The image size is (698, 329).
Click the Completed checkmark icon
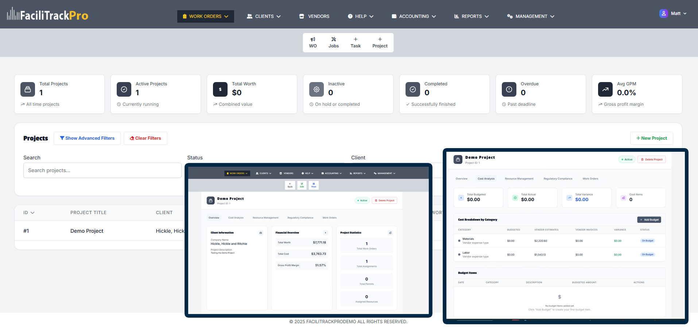tap(413, 89)
